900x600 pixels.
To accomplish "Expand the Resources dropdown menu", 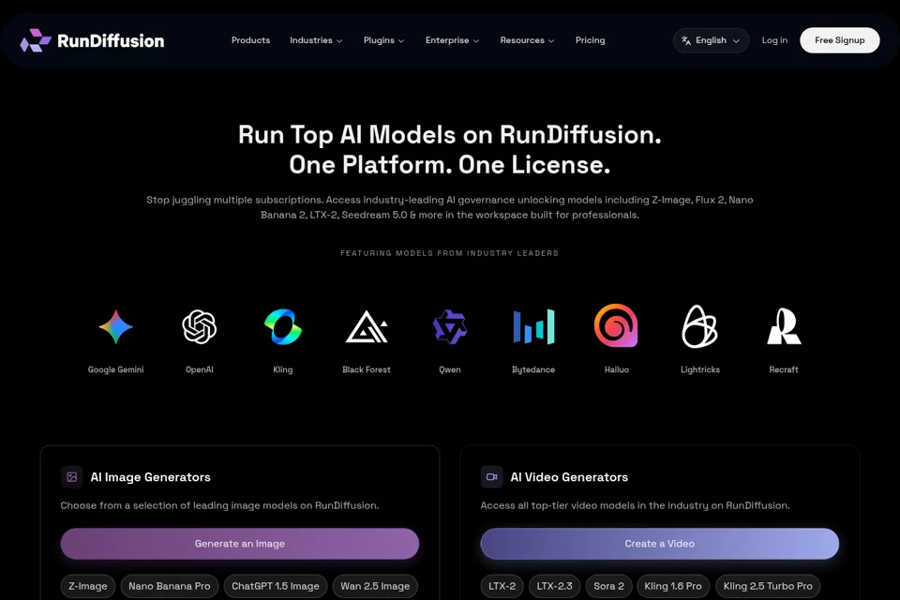I will 527,40.
